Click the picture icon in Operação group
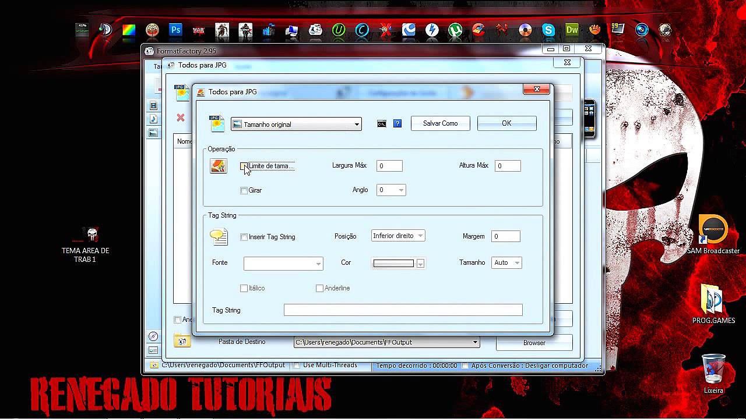 219,166
